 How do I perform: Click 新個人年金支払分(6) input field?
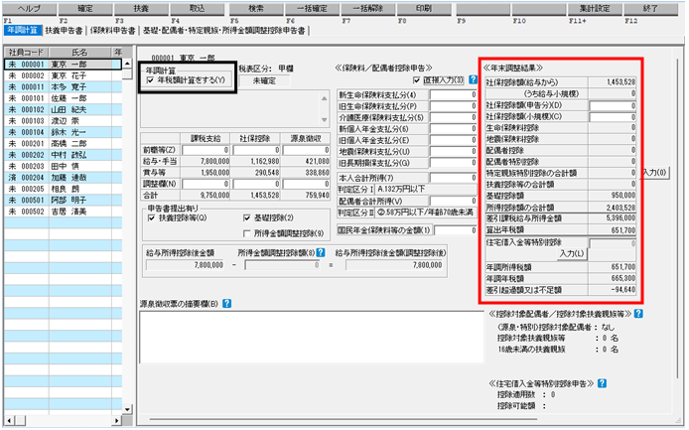(453, 129)
